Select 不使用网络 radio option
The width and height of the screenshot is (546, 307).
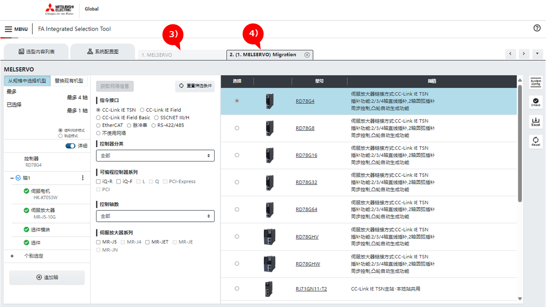(x=99, y=133)
